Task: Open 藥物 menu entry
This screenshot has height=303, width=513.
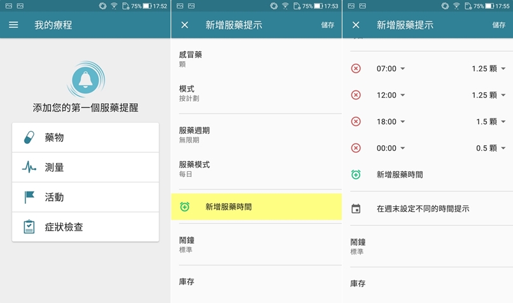Action: tap(85, 137)
